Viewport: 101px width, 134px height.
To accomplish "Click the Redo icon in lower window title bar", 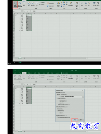I will pos(22,70).
